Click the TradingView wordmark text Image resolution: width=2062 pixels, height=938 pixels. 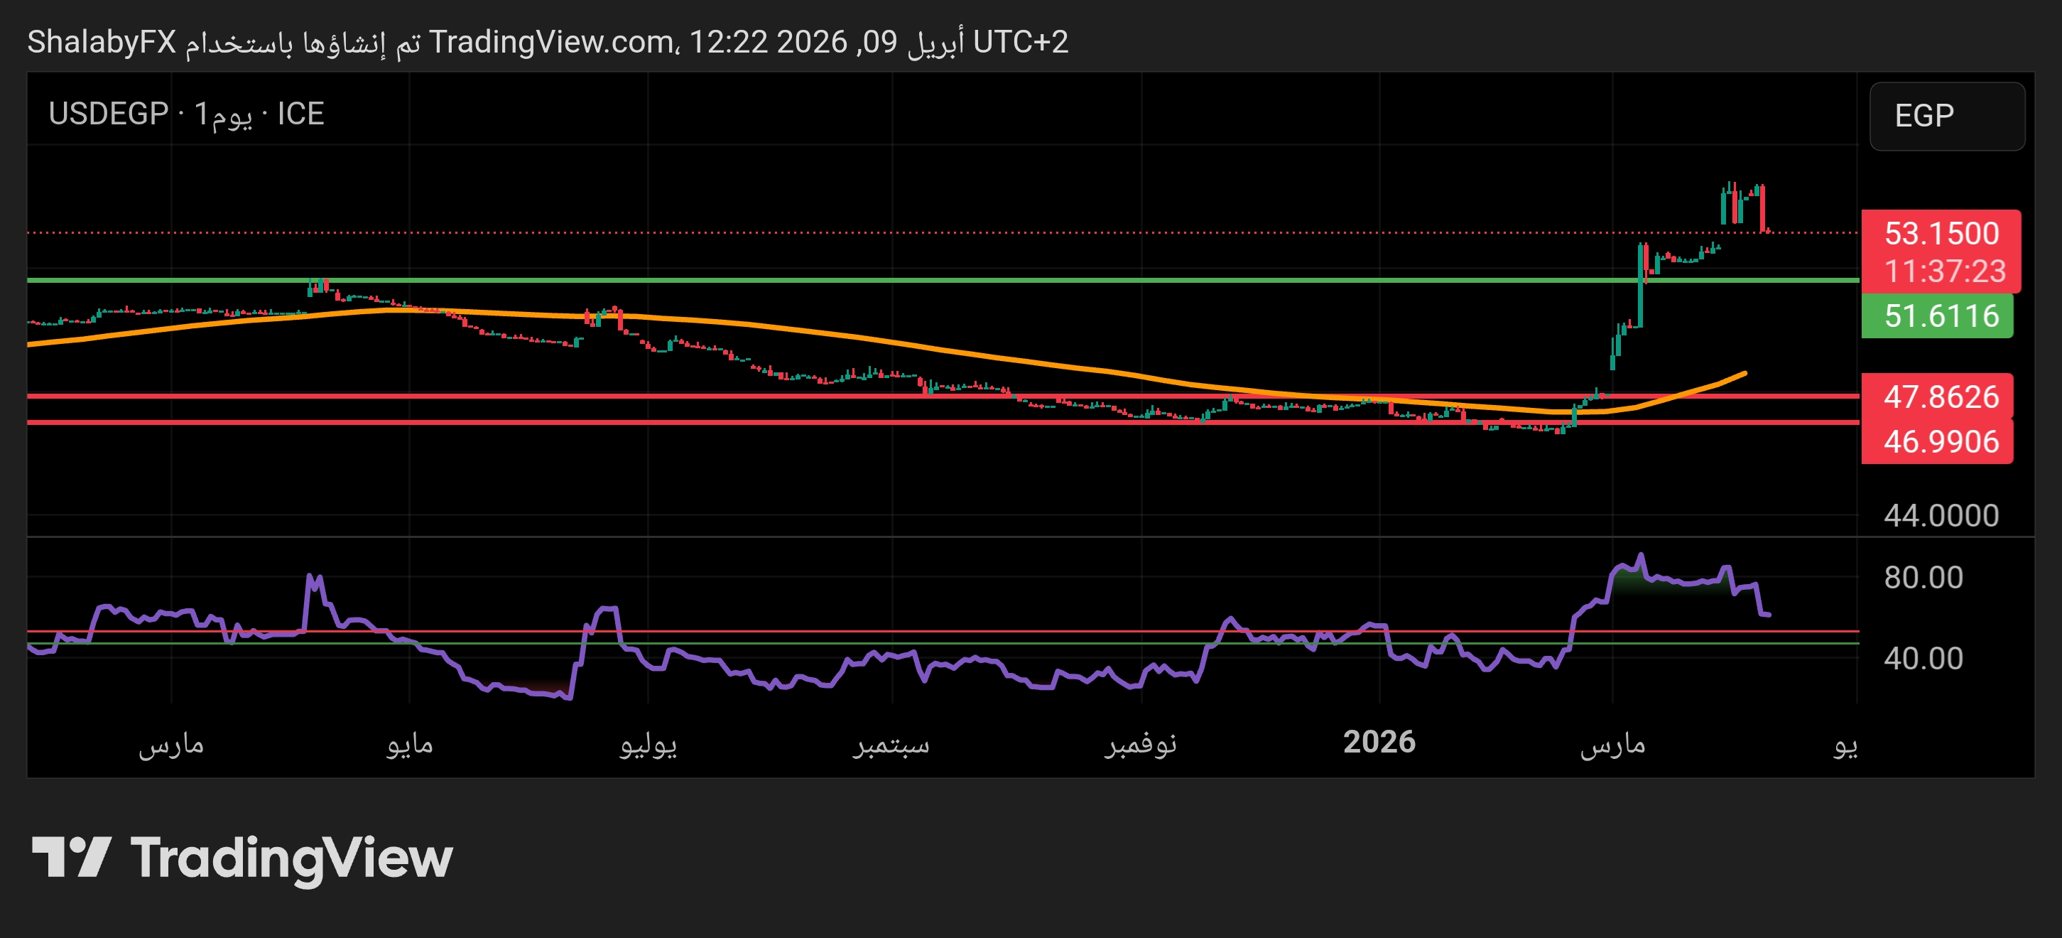pos(291,858)
